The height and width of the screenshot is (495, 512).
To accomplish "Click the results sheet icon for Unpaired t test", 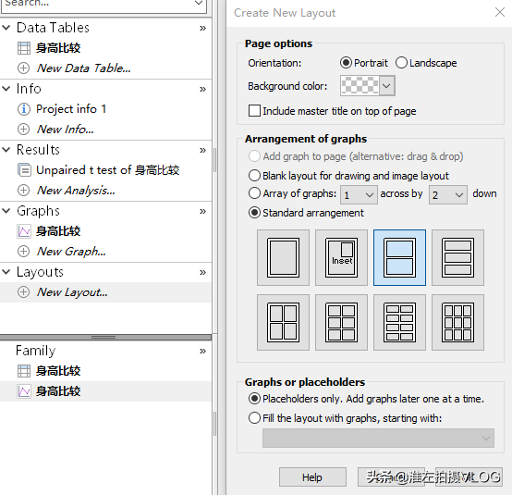I will click(x=24, y=170).
